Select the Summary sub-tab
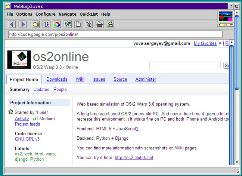Viewport: 242px width, 176px height. pyautogui.click(x=19, y=90)
